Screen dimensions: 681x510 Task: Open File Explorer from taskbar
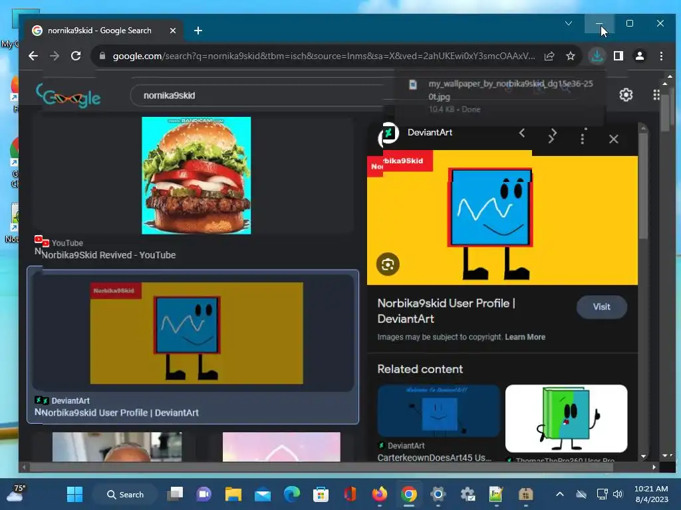233,494
